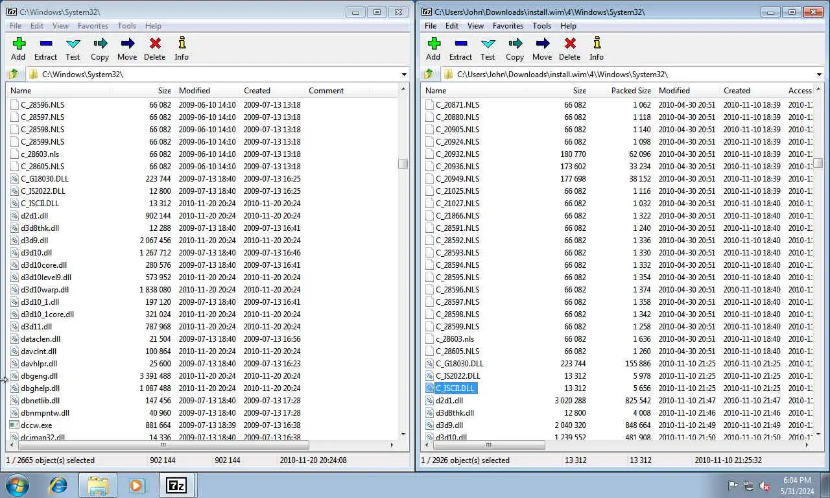Screen dimensions: 830x498
Task: Expand path dropdown in left window
Action: coord(404,75)
